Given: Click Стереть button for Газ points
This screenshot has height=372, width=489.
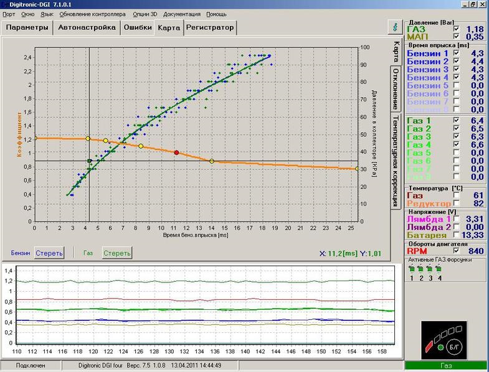Looking at the screenshot, I should tap(116, 253).
